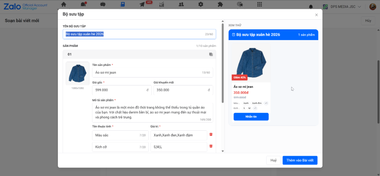Edit the S,M,L value field
The width and height of the screenshot is (380, 176).
coord(178,147)
